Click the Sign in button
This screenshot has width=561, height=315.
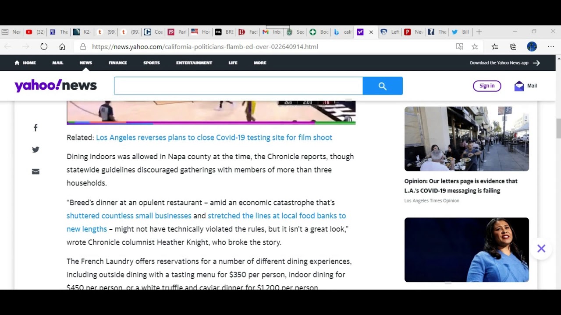(x=486, y=86)
